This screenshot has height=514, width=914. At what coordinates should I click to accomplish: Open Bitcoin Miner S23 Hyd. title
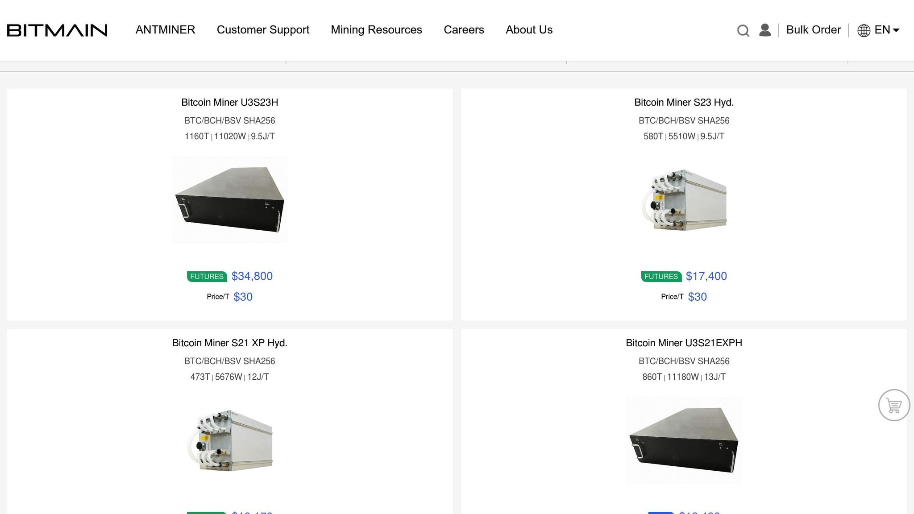(684, 102)
